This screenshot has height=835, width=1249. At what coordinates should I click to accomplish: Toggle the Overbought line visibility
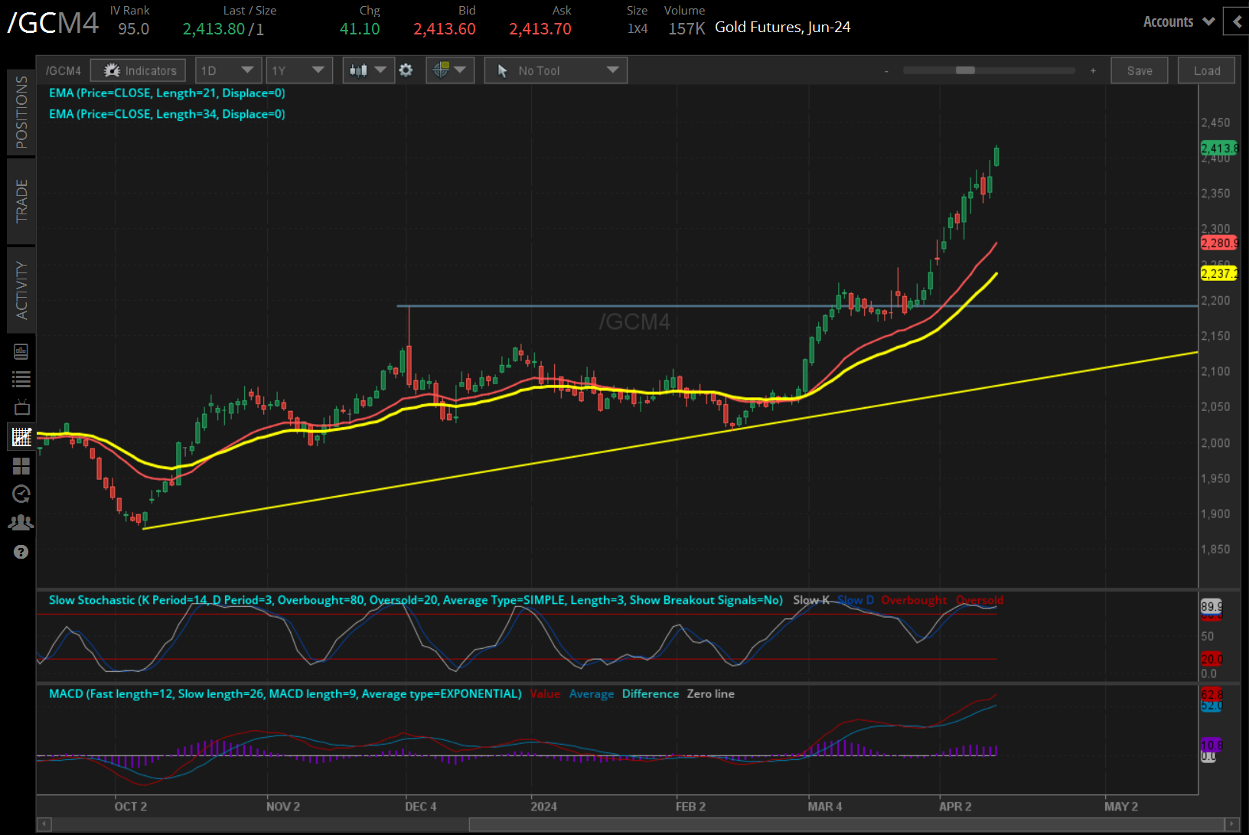[x=914, y=600]
